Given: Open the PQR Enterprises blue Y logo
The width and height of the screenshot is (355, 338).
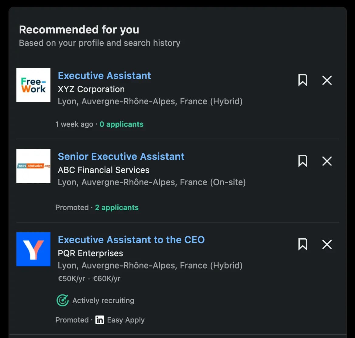Looking at the screenshot, I should 33,249.
